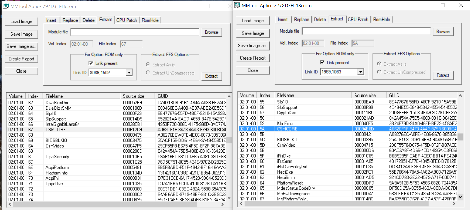Select Extract UnCompressed in Z77XD3H window
Viewport: 470px width, 210px height.
pyautogui.click(x=379, y=72)
